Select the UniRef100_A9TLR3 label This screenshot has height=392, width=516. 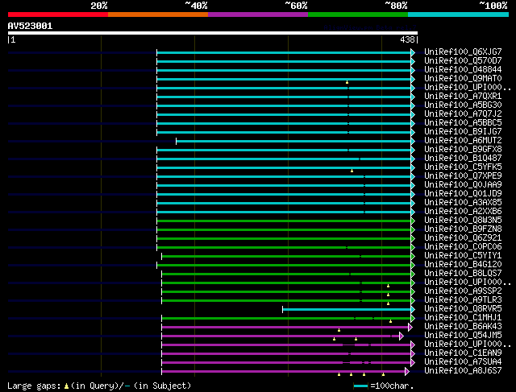(463, 300)
